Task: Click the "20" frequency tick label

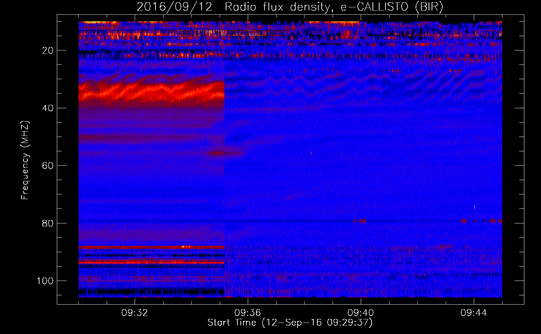Action: [48, 50]
